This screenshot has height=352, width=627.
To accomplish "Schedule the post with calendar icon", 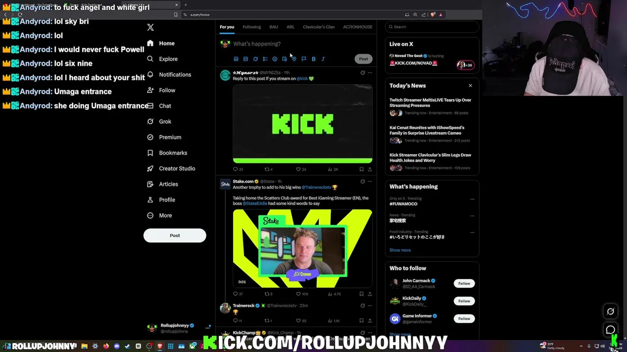I will point(285,59).
